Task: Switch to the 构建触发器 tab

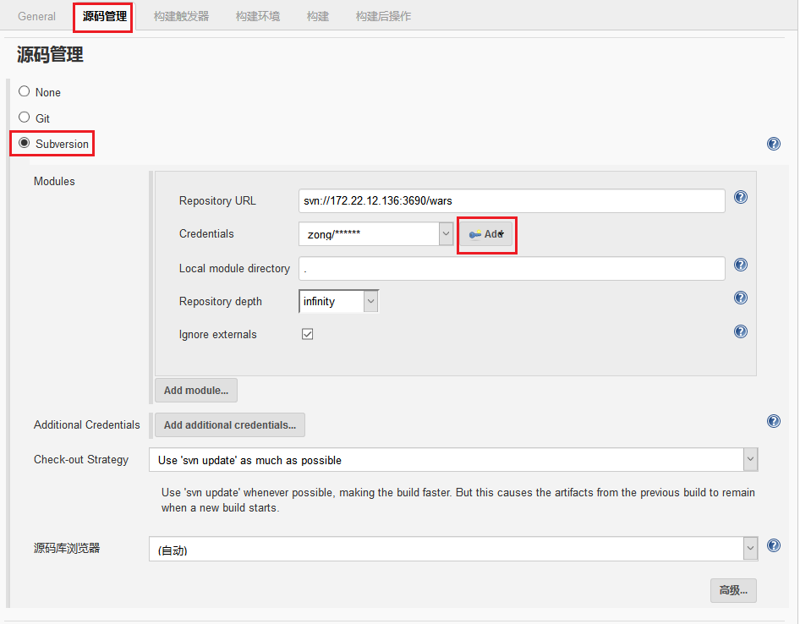Action: 181,16
